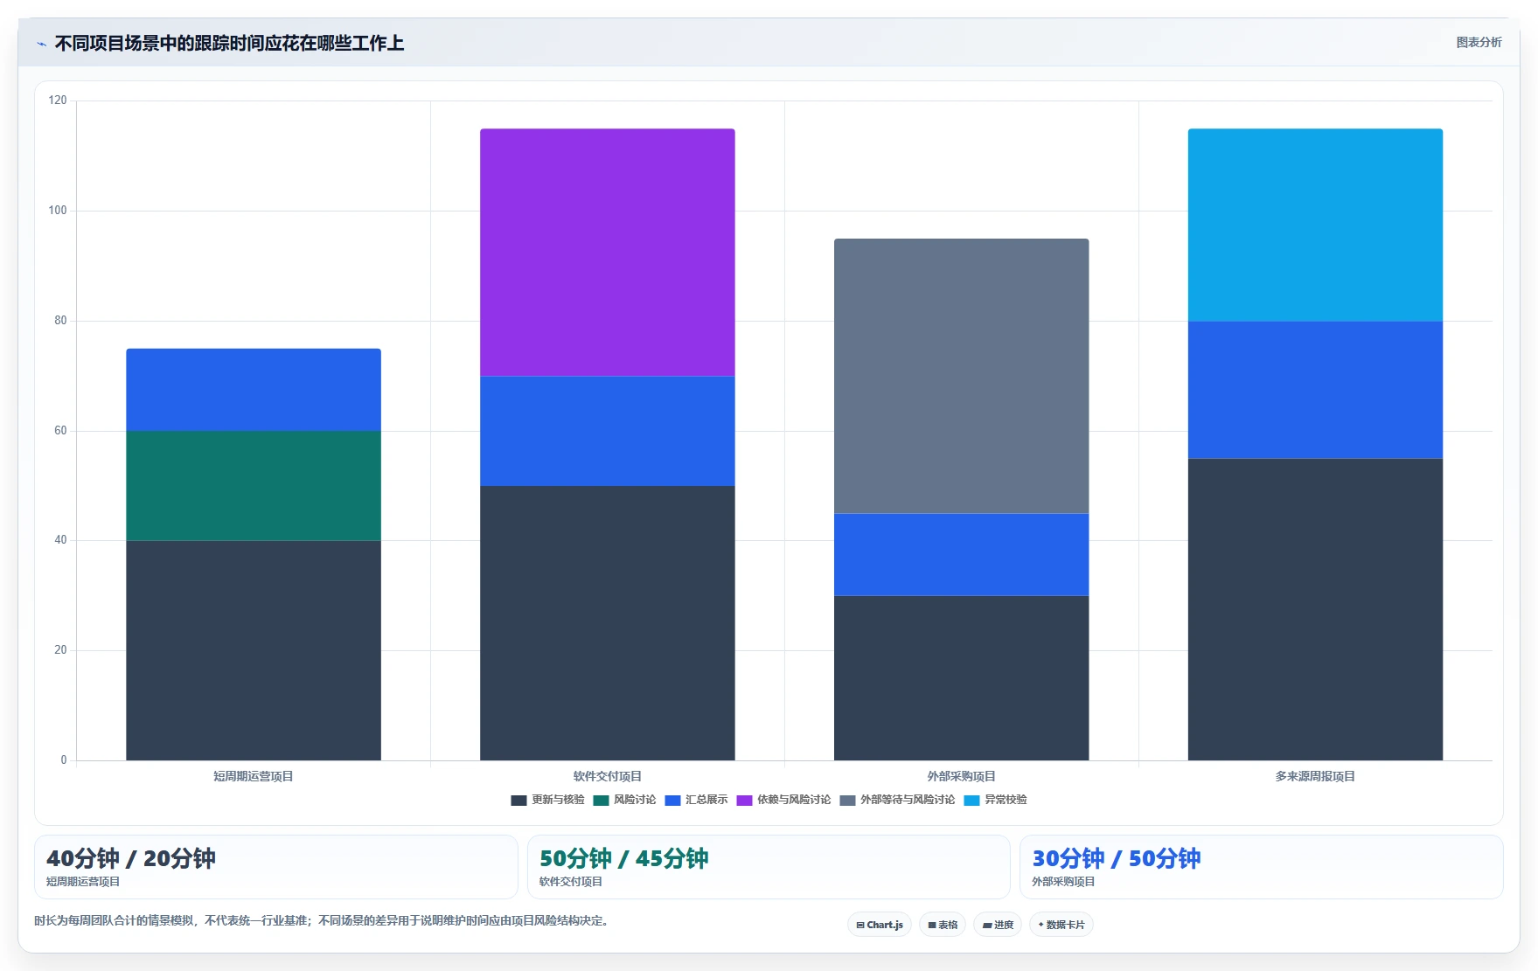
Task: Click the 多来源周报项目 axis label
Action: click(1315, 776)
